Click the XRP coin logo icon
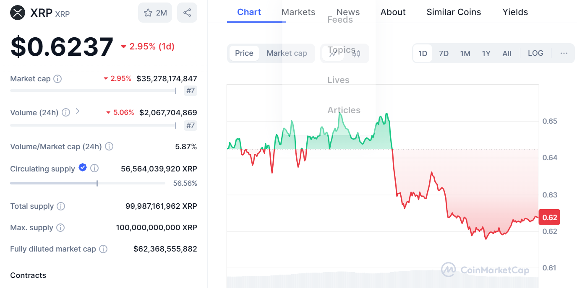 pos(18,13)
